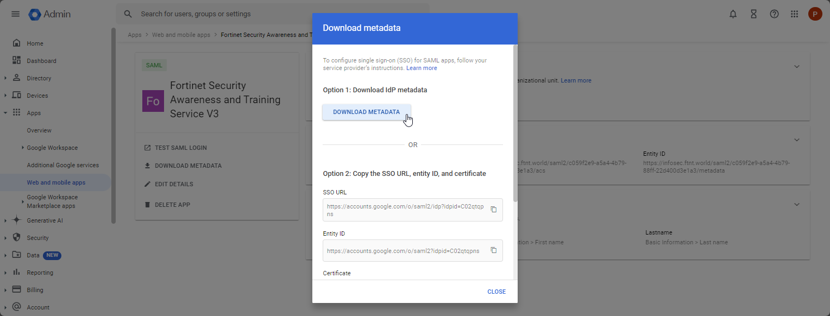830x316 pixels.
Task: Click the search users, groups or settings box
Action: click(x=272, y=14)
